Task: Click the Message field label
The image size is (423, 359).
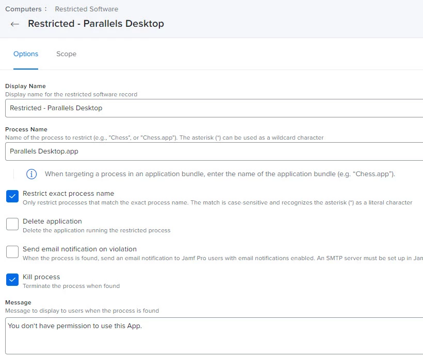Action: click(x=18, y=302)
